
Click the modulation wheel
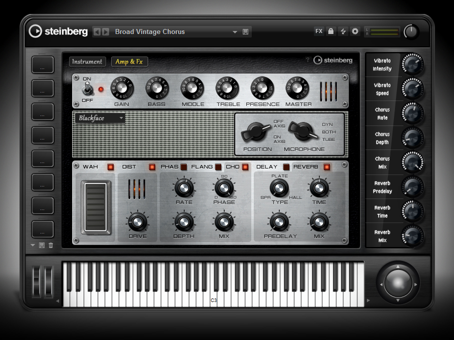pyautogui.click(x=48, y=282)
